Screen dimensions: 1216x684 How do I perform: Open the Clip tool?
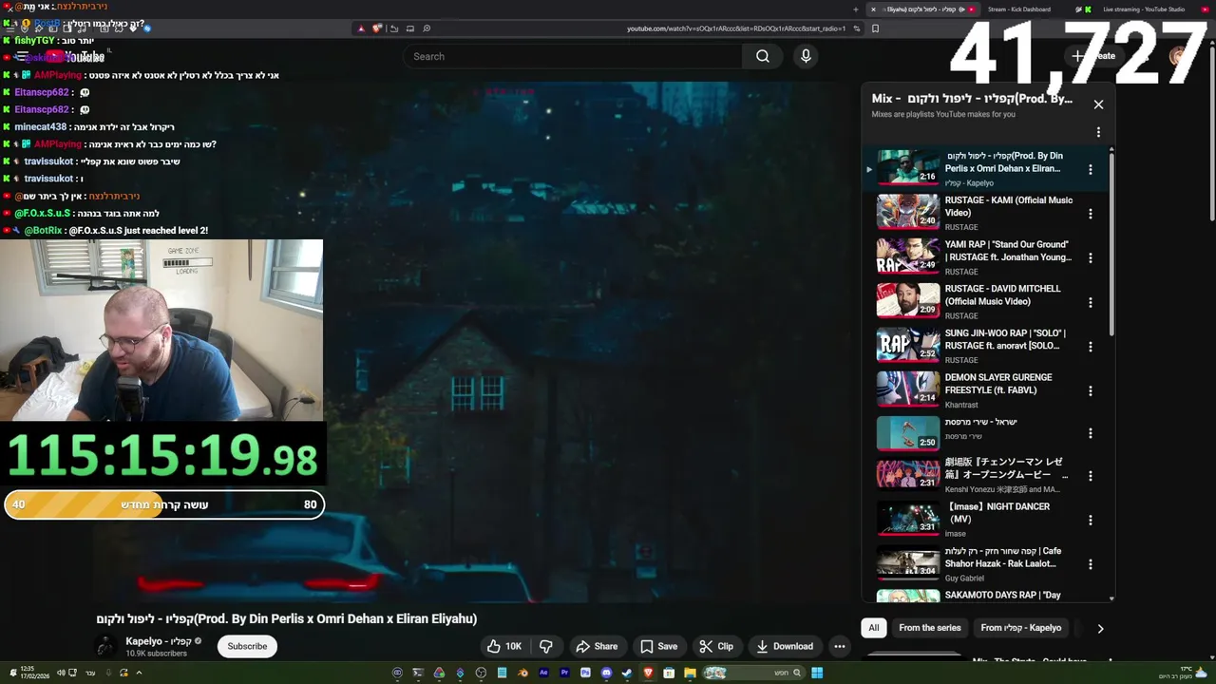pyautogui.click(x=716, y=646)
